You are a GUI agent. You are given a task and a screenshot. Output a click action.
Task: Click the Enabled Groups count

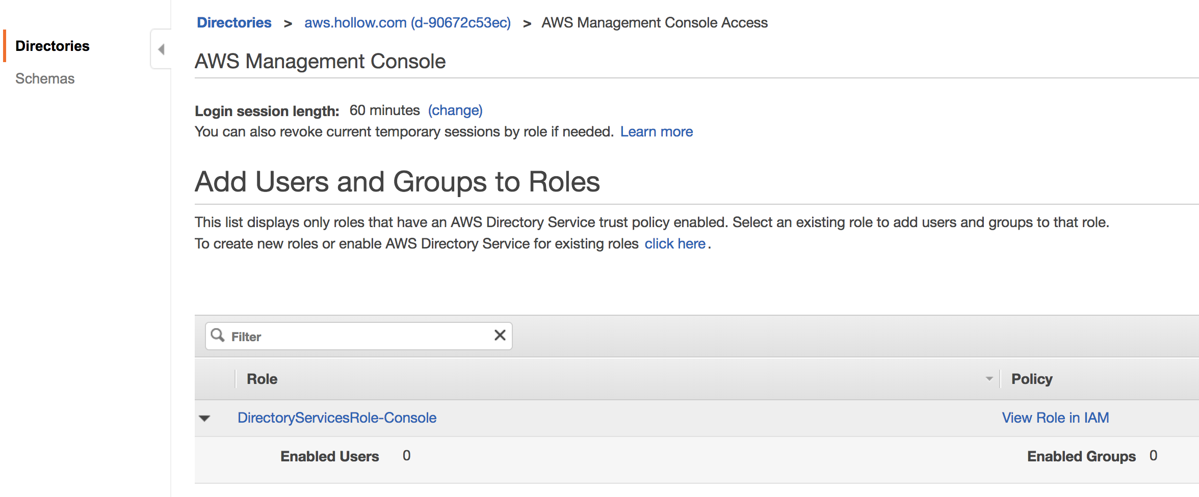click(x=1153, y=456)
